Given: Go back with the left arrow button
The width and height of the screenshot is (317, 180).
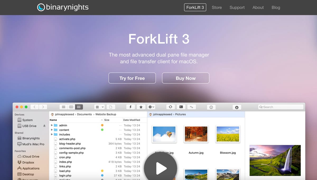Looking at the screenshot, I should click(35, 107).
